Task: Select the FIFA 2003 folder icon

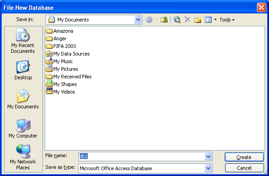Action: (49, 46)
